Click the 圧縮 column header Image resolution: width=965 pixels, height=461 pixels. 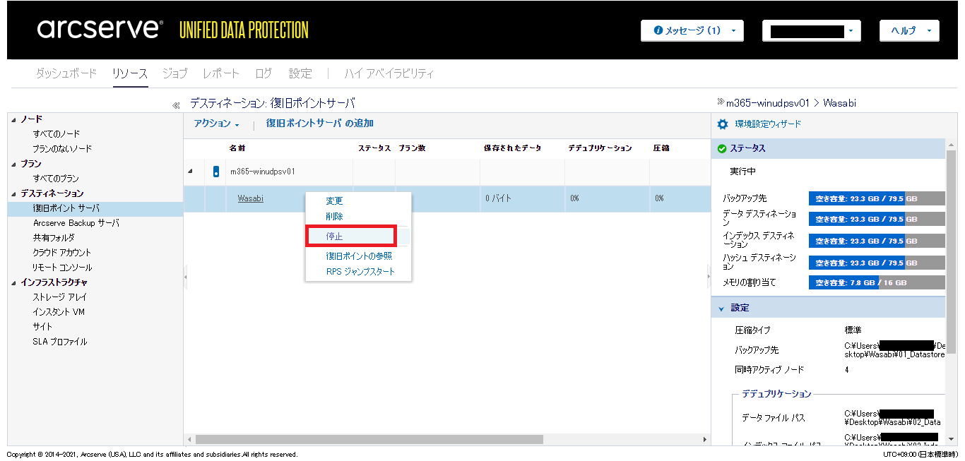pos(661,148)
